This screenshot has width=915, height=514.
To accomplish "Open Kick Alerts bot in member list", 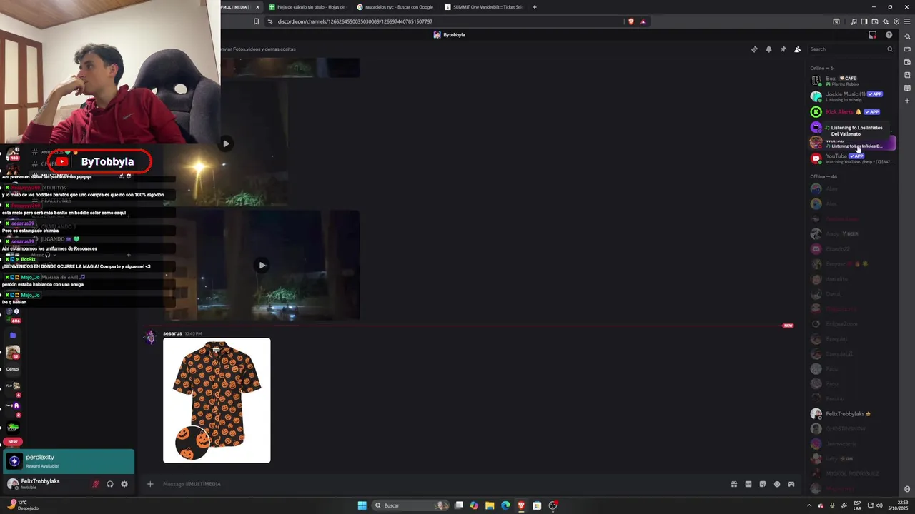I will pyautogui.click(x=851, y=112).
